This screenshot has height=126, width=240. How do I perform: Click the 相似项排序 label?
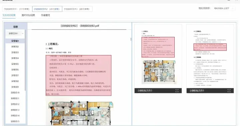[204, 8]
